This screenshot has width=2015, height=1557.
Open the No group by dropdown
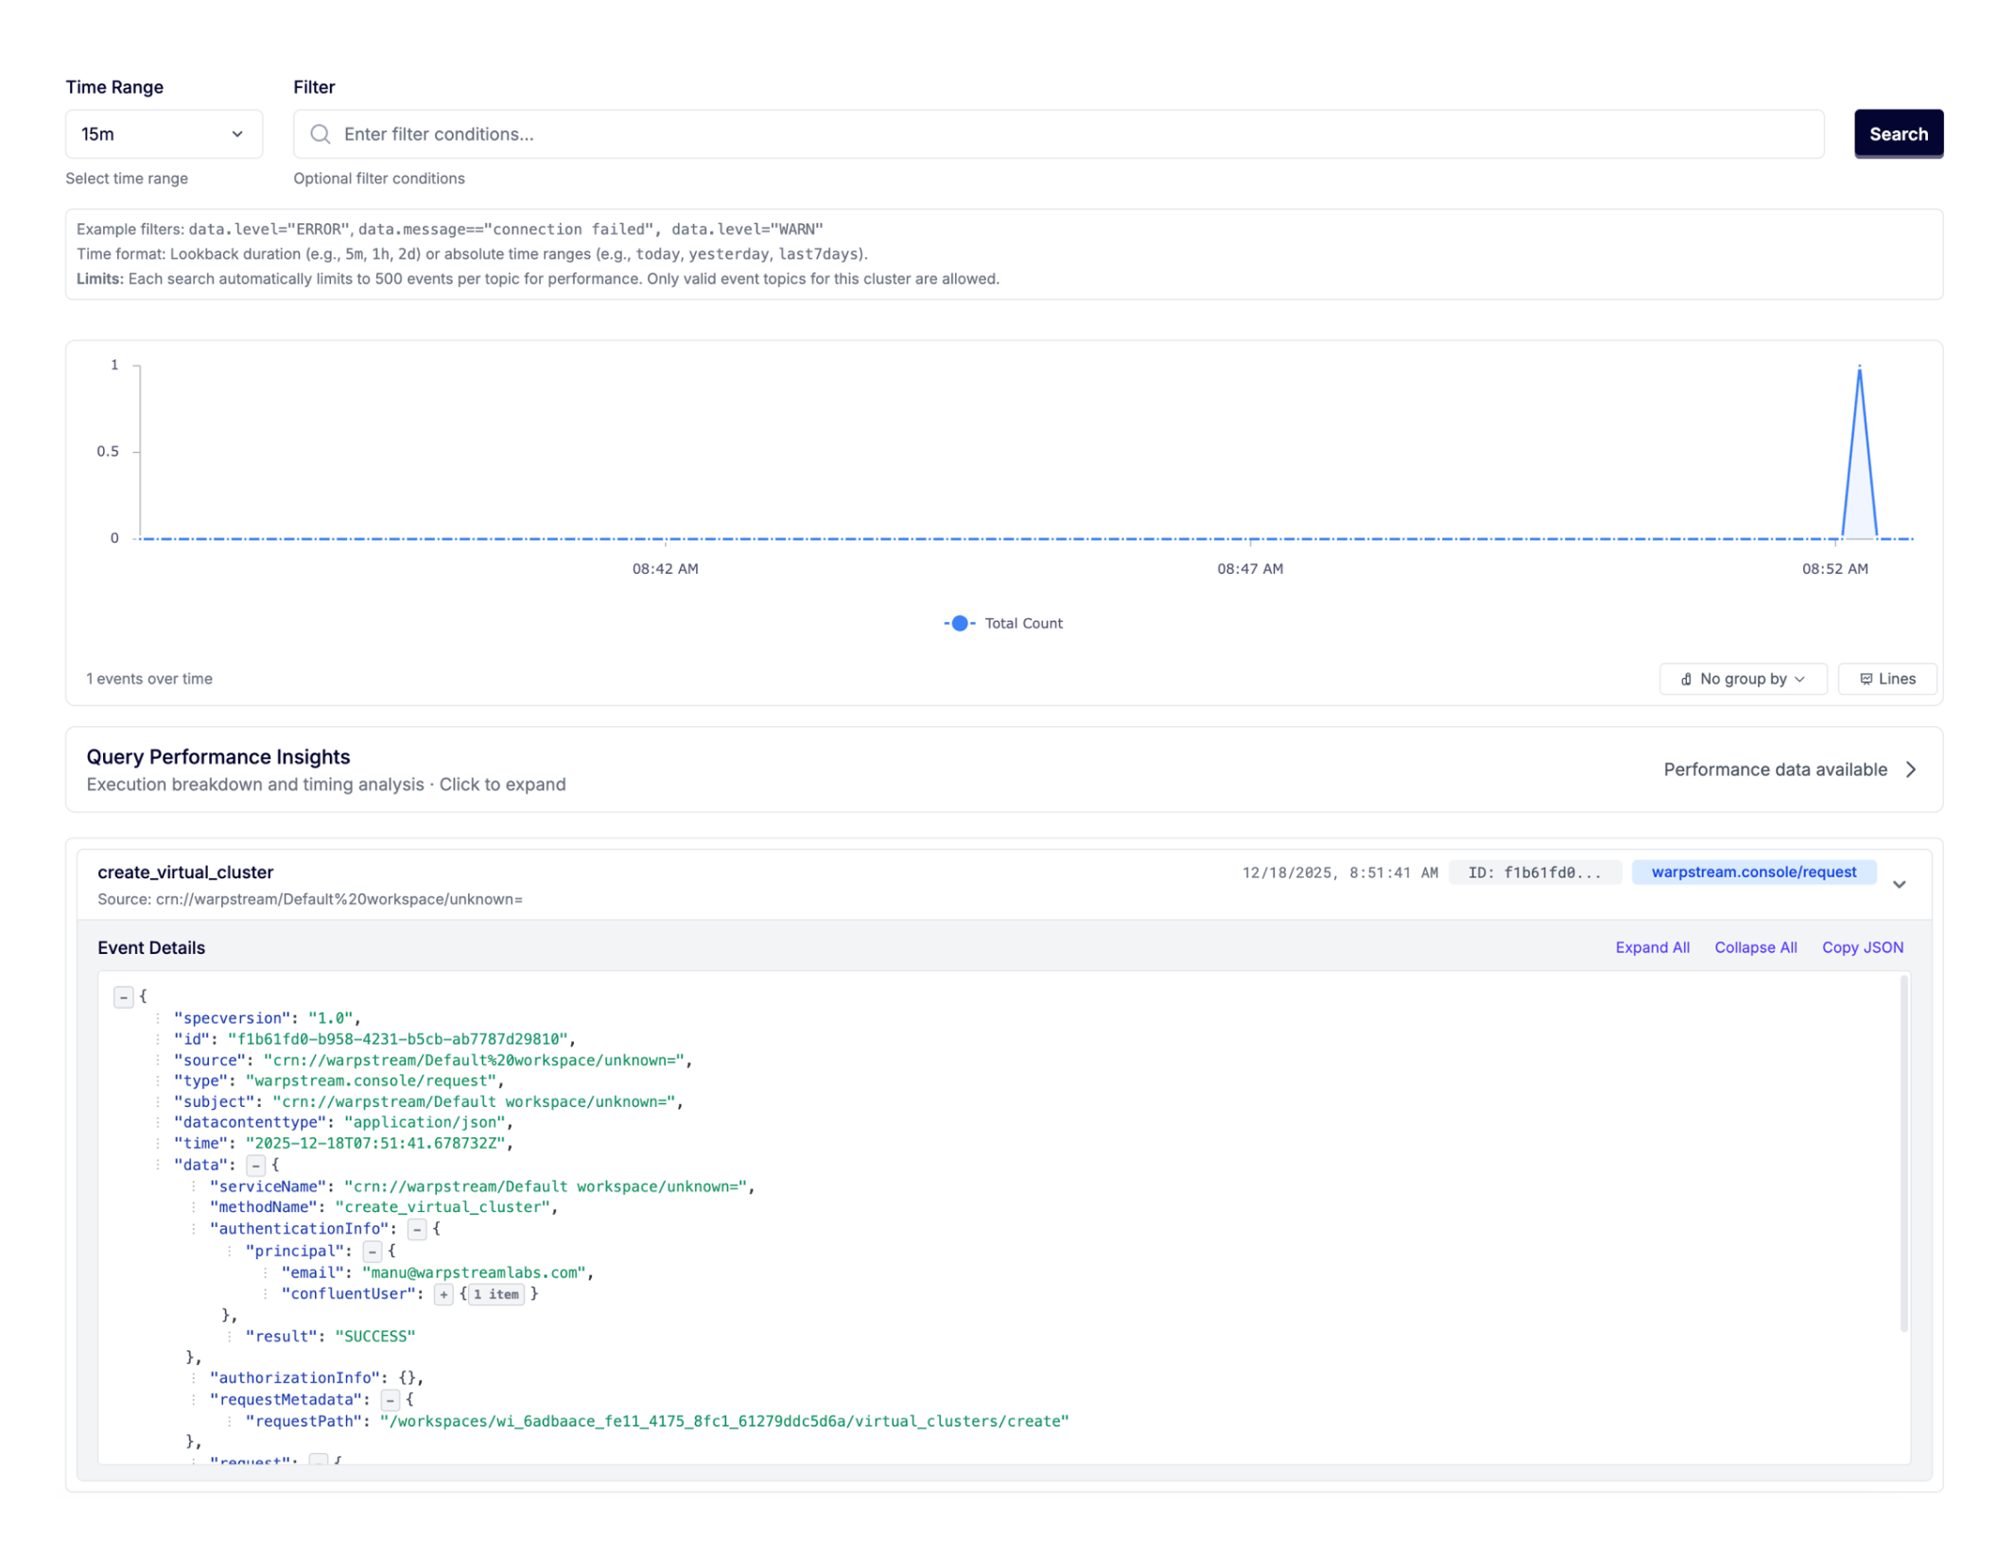[1742, 679]
